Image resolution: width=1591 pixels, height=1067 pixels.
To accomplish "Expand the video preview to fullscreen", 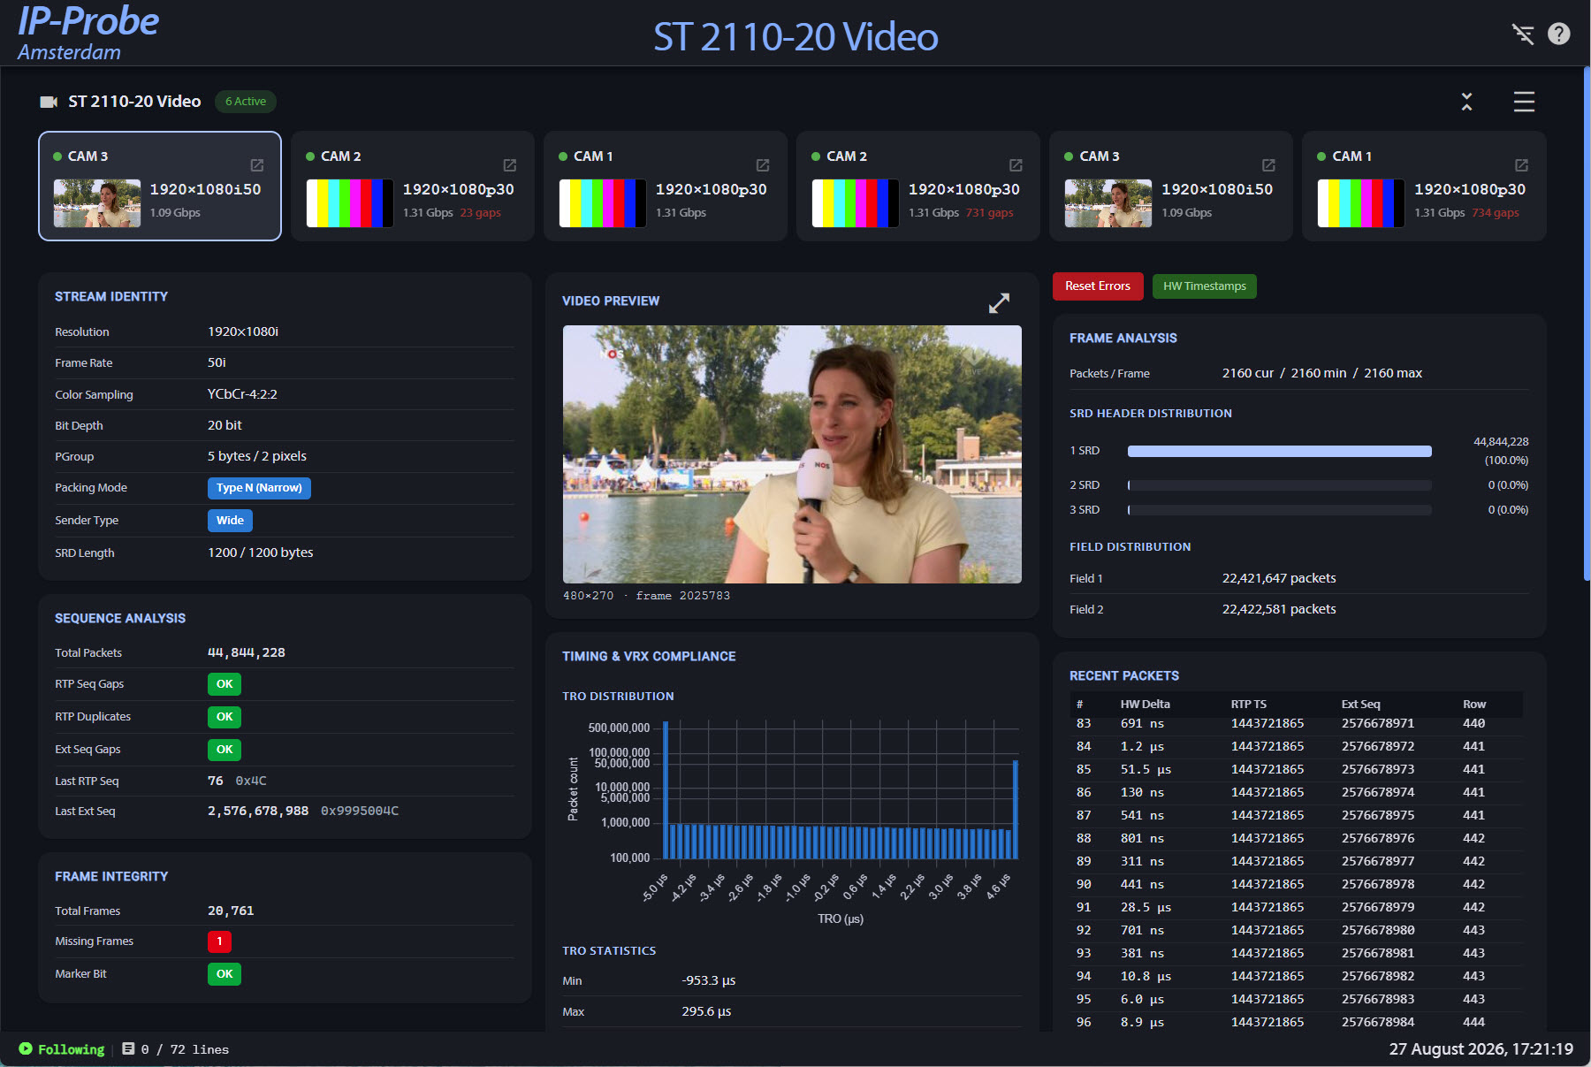I will pos(999,303).
